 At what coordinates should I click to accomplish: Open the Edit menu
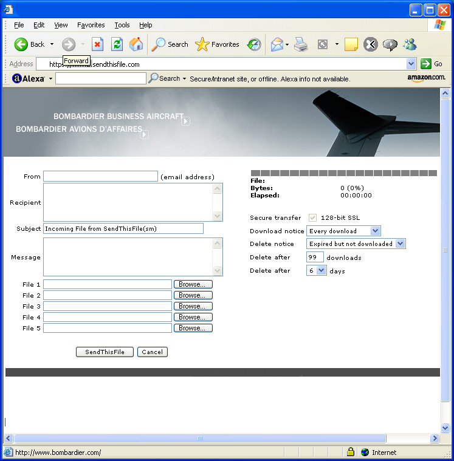click(39, 25)
